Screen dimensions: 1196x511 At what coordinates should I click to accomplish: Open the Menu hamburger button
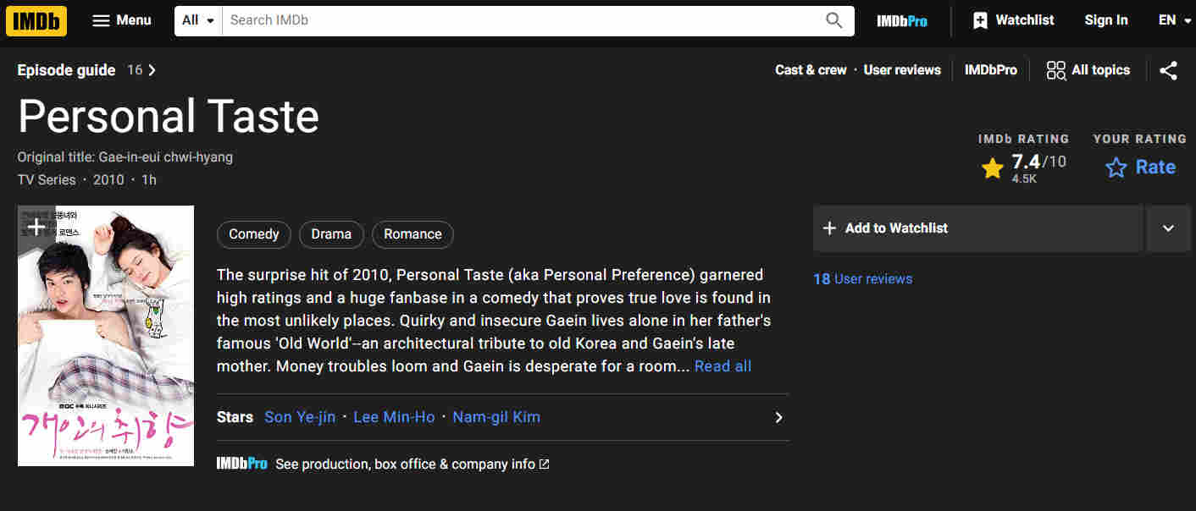pyautogui.click(x=122, y=20)
